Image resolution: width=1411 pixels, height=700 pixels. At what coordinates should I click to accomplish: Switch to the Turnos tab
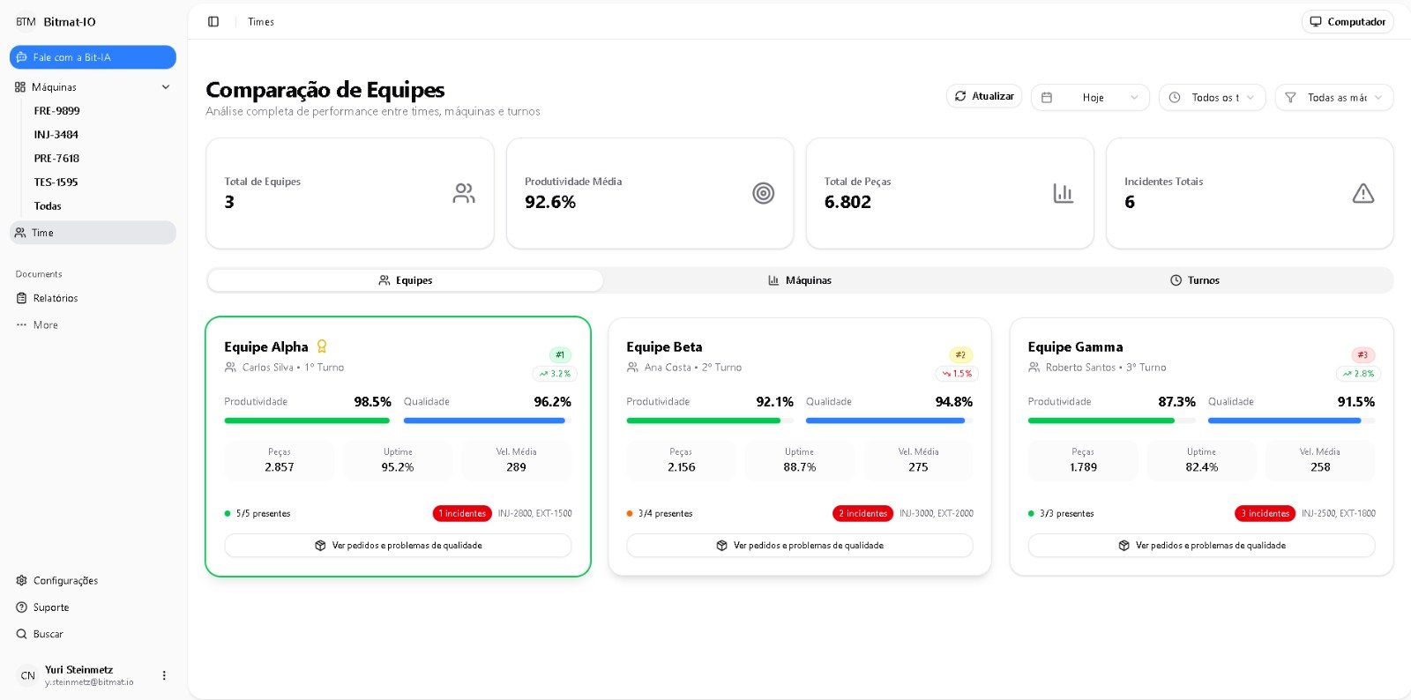pyautogui.click(x=1195, y=280)
